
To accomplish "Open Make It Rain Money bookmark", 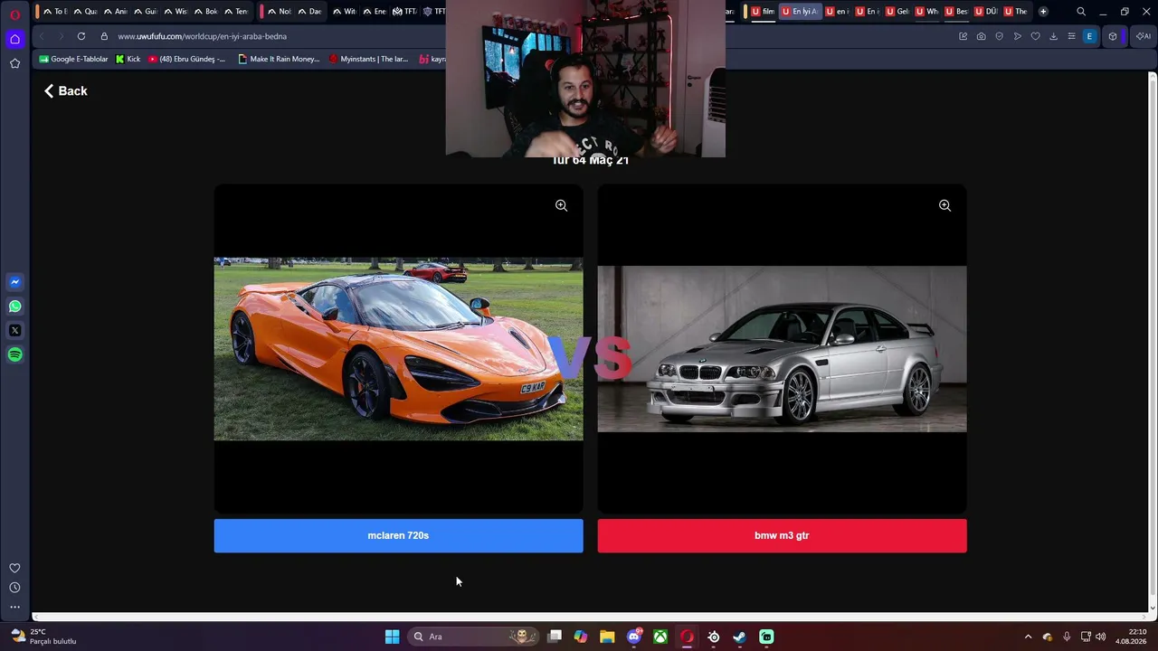I will point(279,59).
